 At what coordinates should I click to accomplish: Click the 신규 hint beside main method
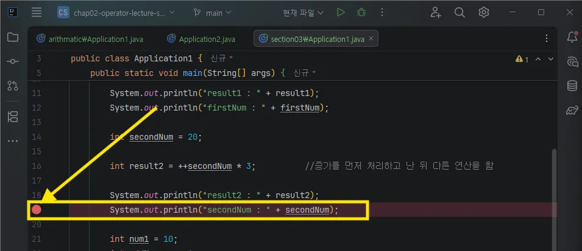(305, 74)
